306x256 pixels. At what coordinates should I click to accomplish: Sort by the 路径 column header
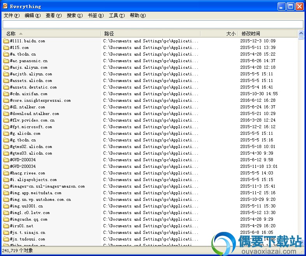151,34
